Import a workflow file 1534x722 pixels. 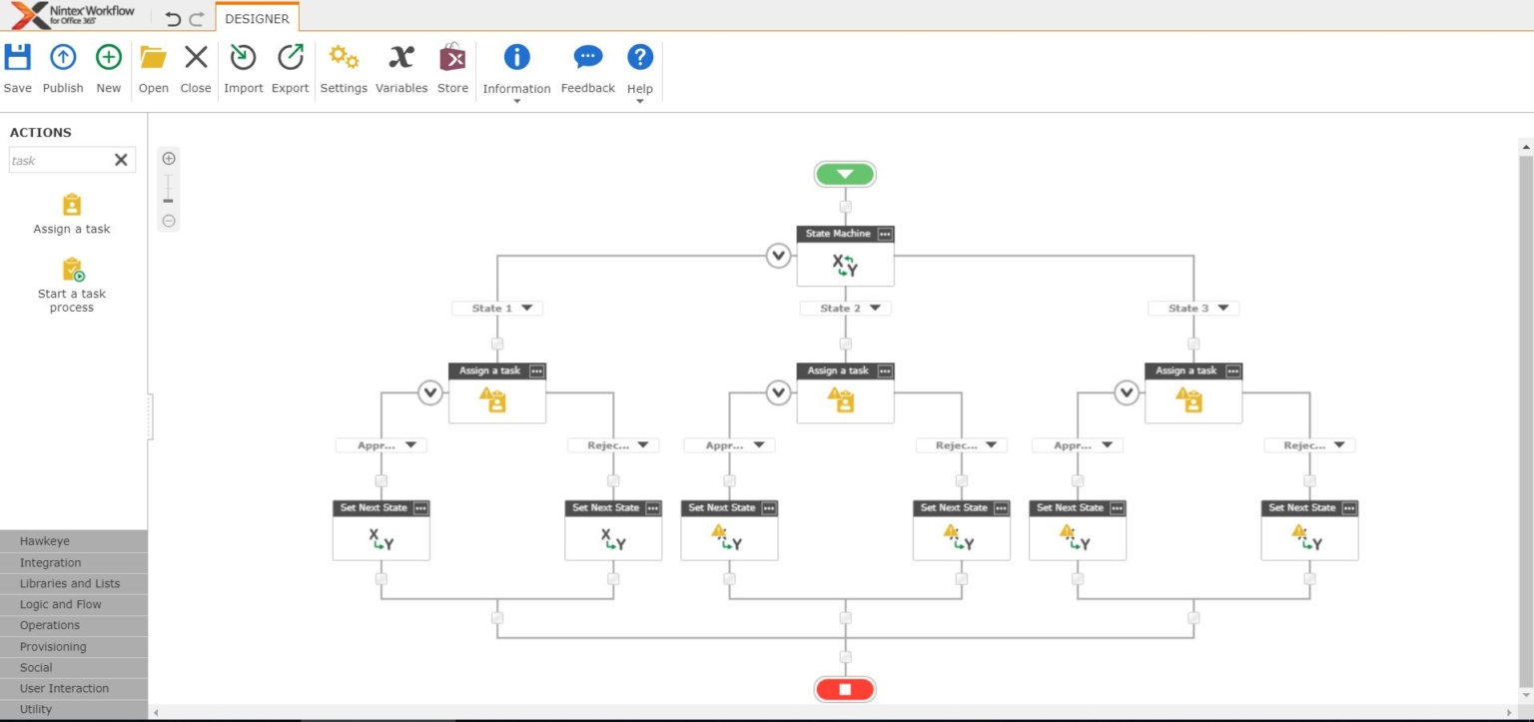coord(243,65)
